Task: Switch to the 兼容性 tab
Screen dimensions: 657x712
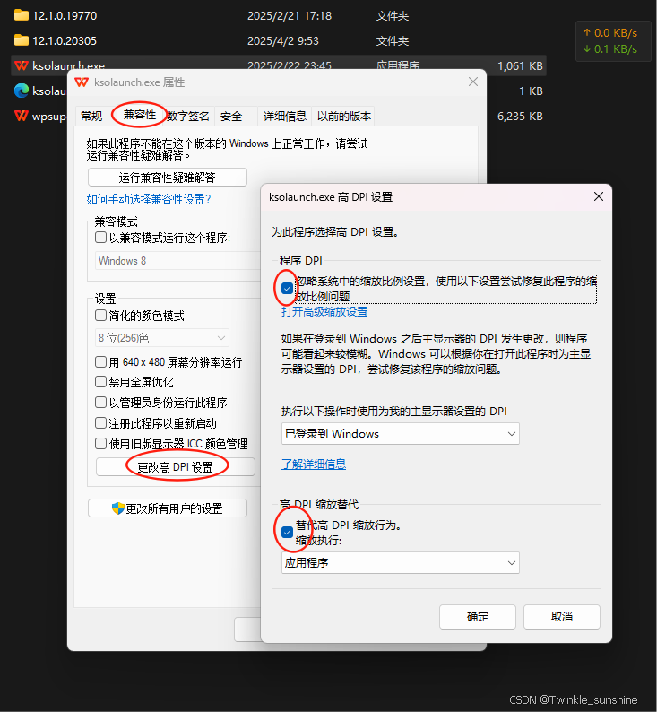Action: tap(140, 115)
